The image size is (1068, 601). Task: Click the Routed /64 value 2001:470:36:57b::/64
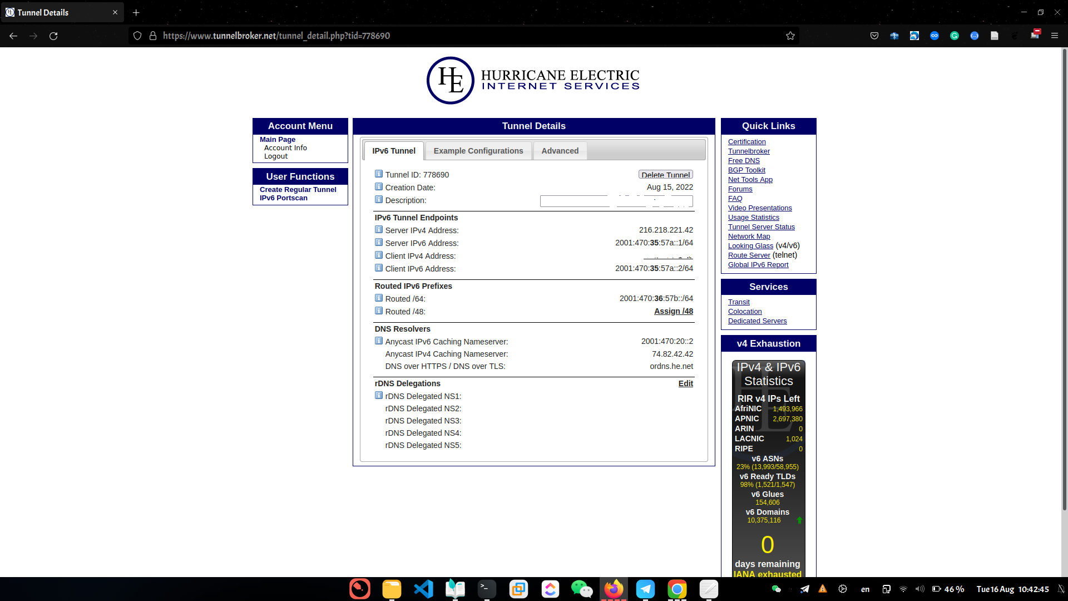(x=656, y=298)
